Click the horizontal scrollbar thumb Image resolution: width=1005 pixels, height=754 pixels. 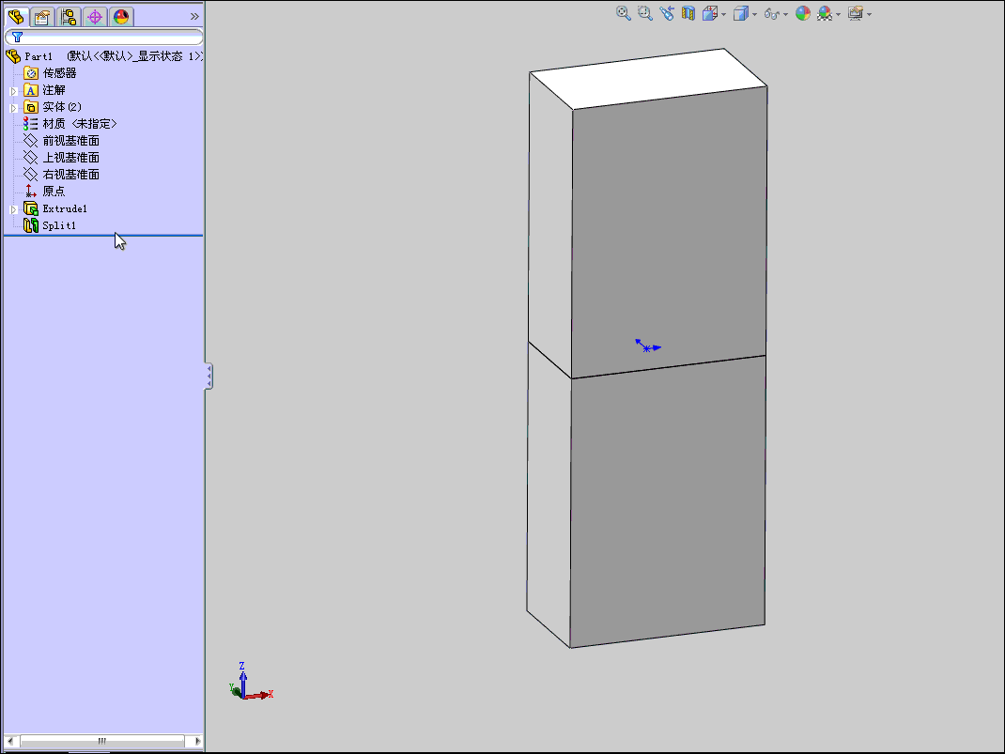pos(102,741)
